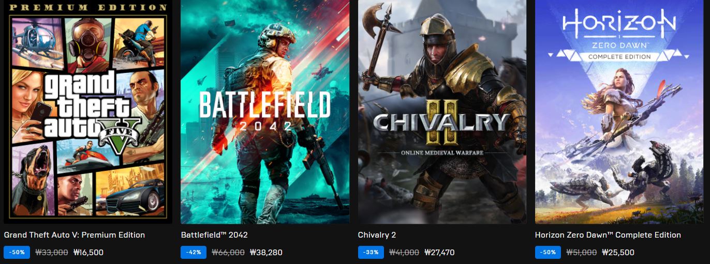Click the -42% discount badge
This screenshot has width=710, height=264.
point(194,253)
